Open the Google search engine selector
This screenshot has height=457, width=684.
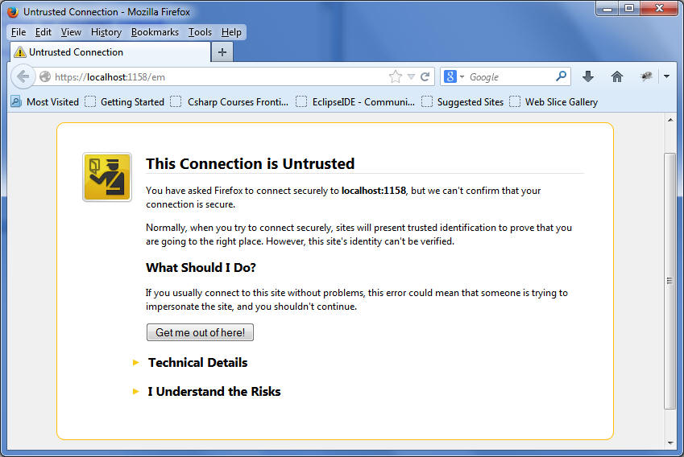454,76
